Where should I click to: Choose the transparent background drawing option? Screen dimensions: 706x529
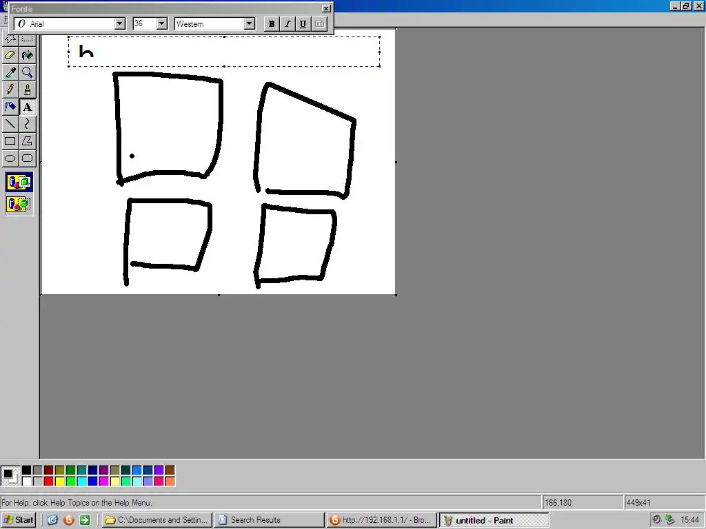19,204
